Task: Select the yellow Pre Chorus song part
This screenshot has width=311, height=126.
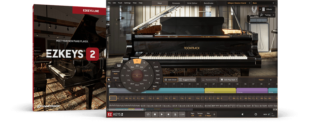Action: (220, 91)
